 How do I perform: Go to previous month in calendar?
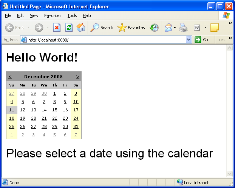tap(10, 77)
